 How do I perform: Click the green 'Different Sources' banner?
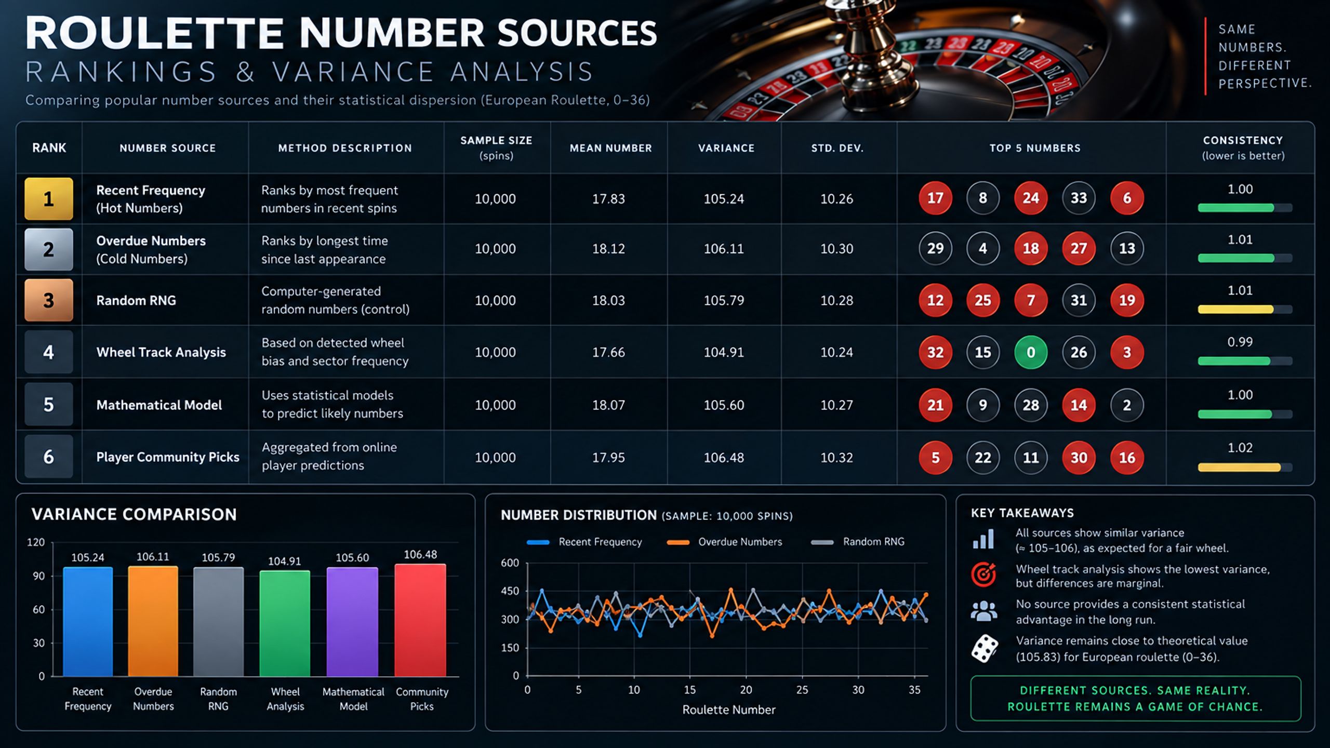[1136, 699]
